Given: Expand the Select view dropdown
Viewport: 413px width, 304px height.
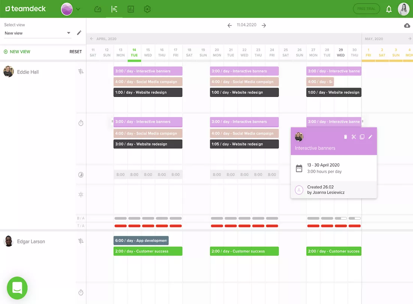Looking at the screenshot, I should [x=38, y=33].
